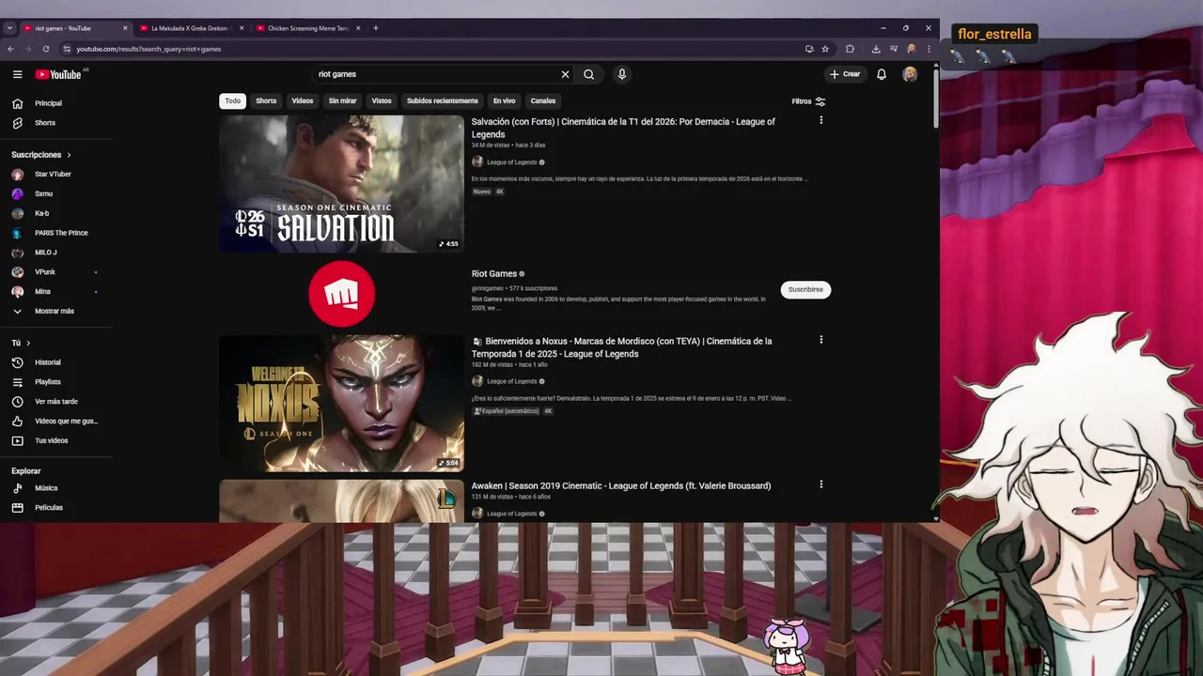1203x676 pixels.
Task: Click the magnifying glass search button
Action: click(588, 74)
